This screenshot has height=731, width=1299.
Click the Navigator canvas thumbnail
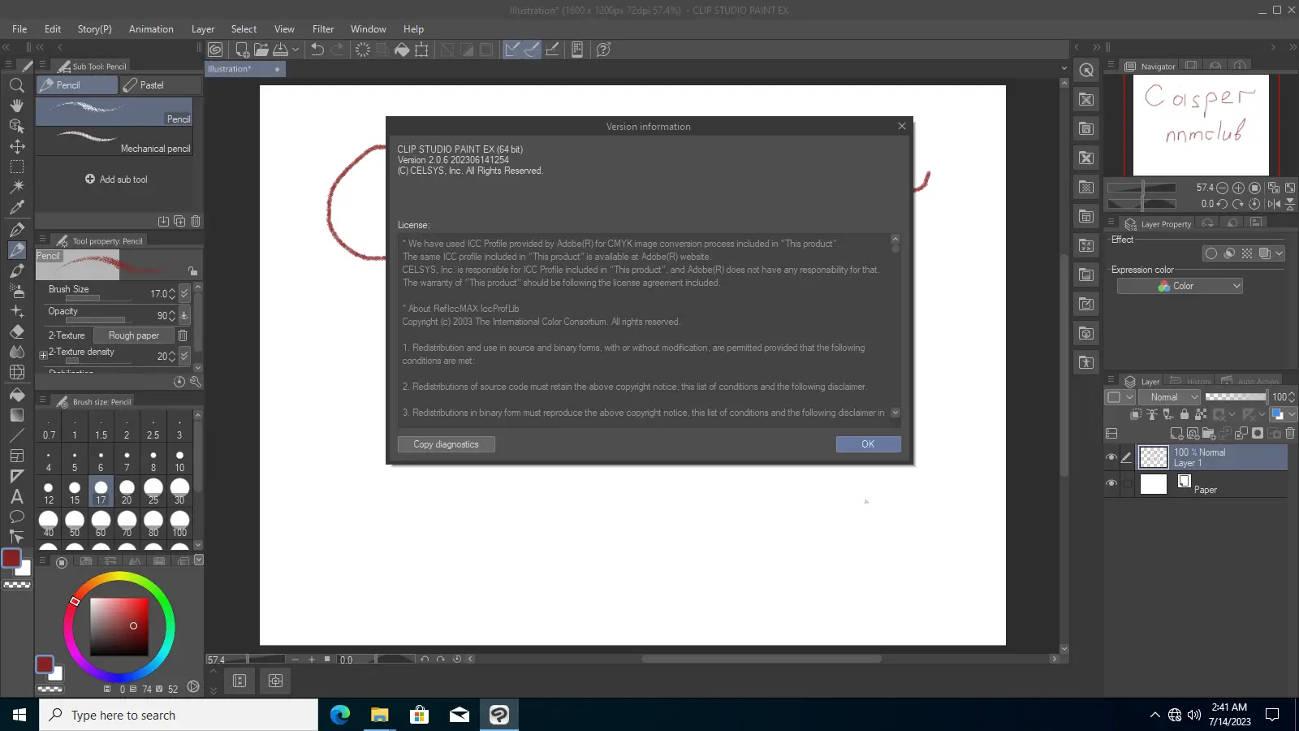[1201, 125]
